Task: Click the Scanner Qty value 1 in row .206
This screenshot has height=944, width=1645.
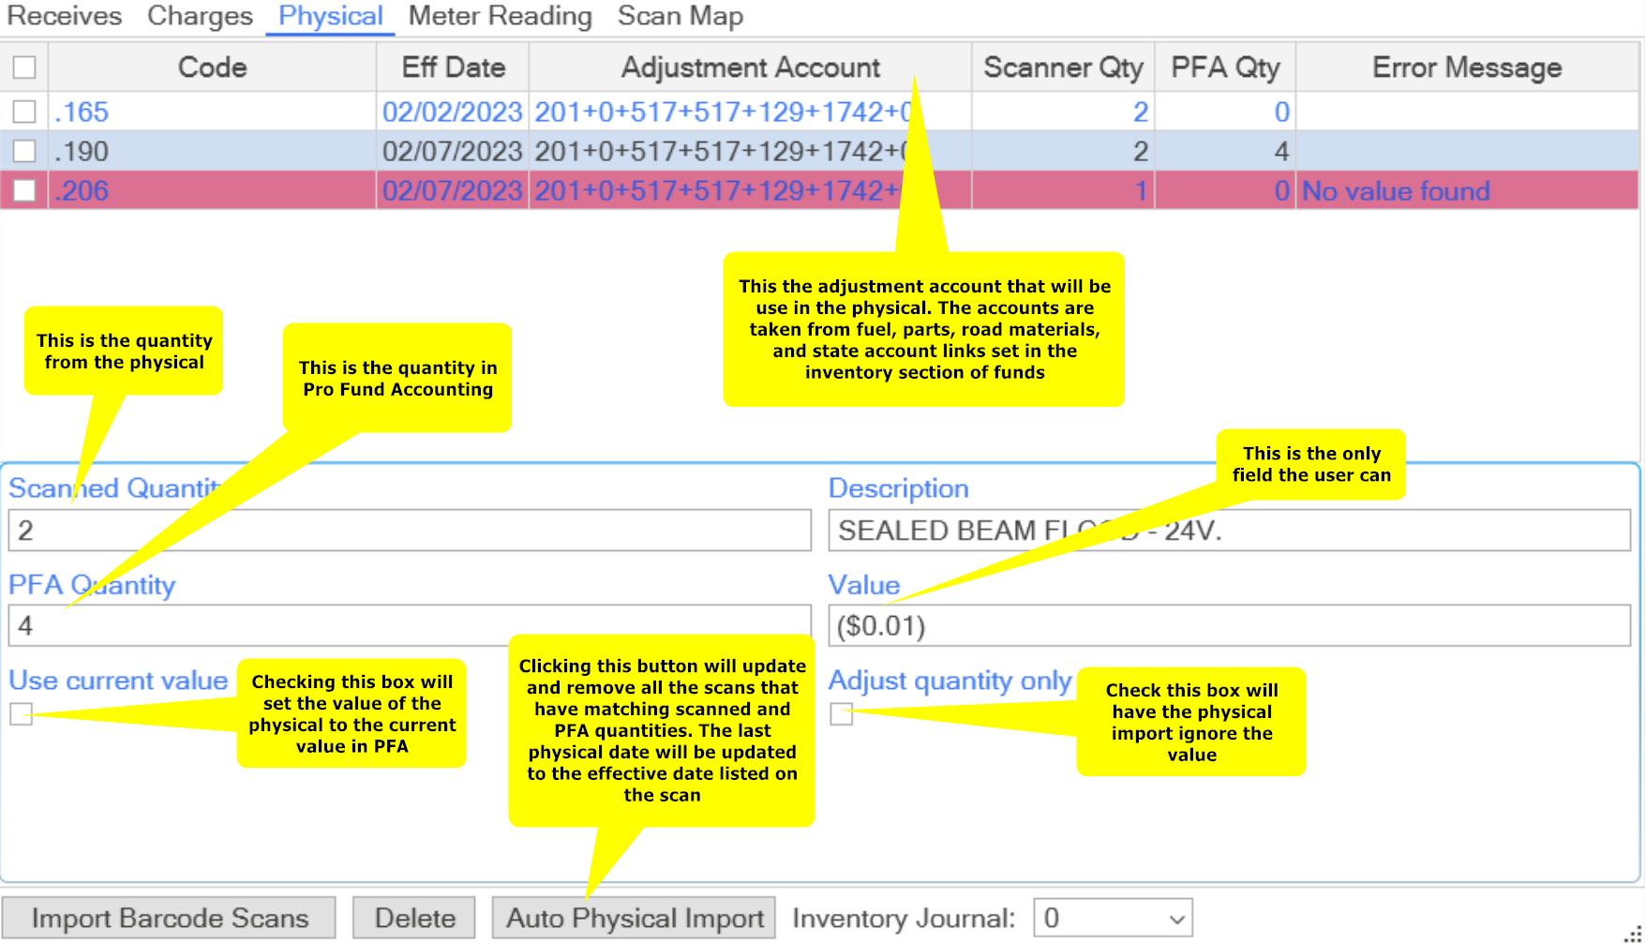Action: coord(1063,190)
